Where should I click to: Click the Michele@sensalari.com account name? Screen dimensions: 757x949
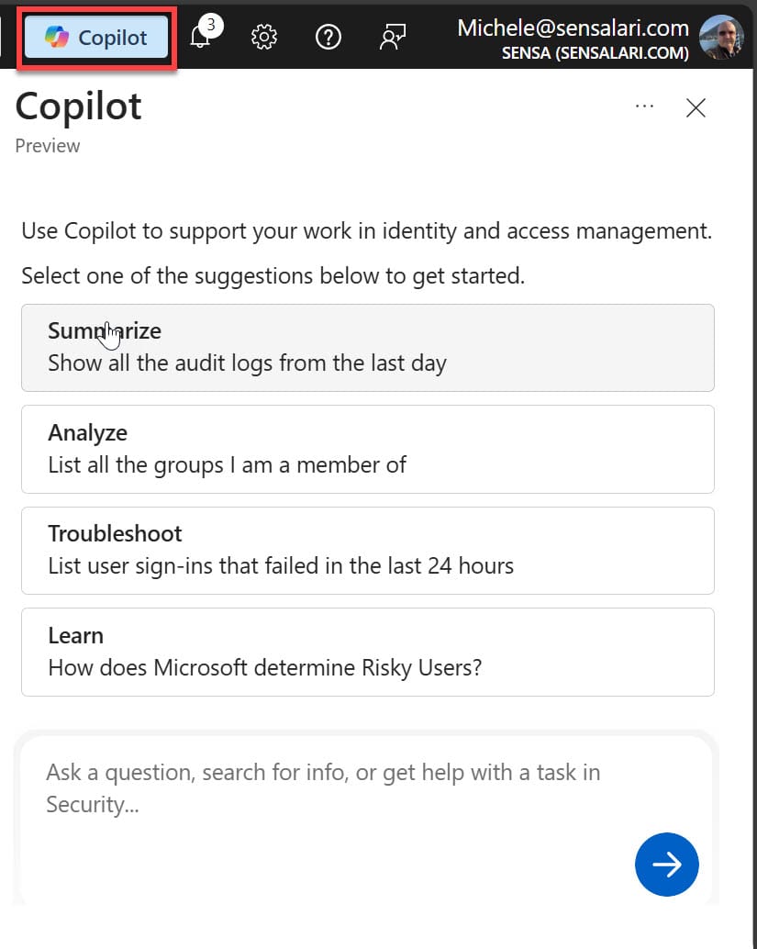[573, 28]
